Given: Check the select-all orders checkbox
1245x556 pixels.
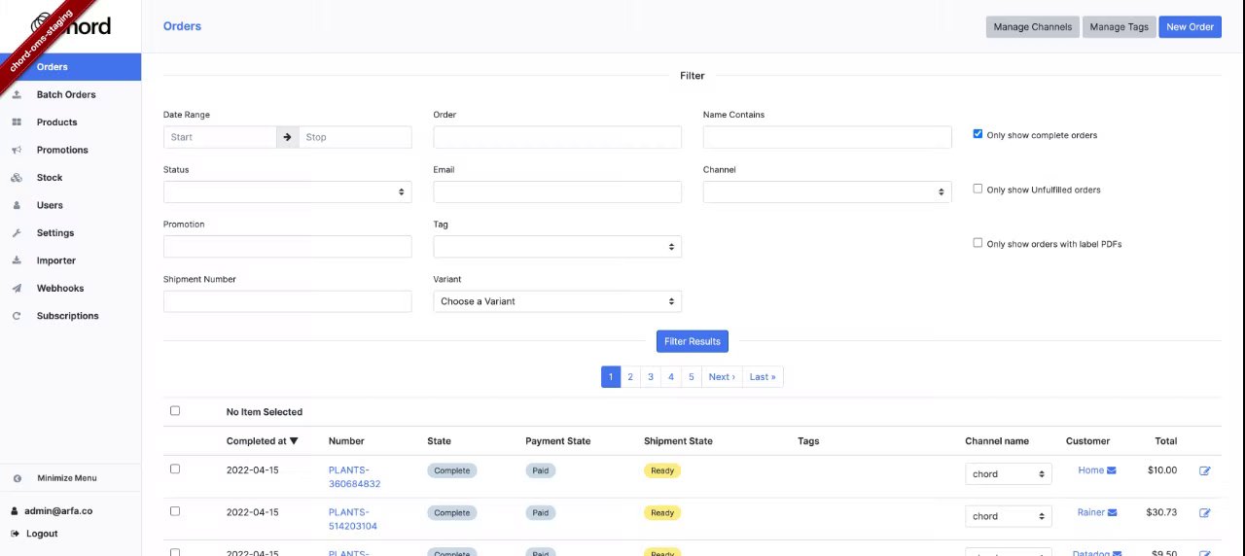Looking at the screenshot, I should tap(175, 410).
